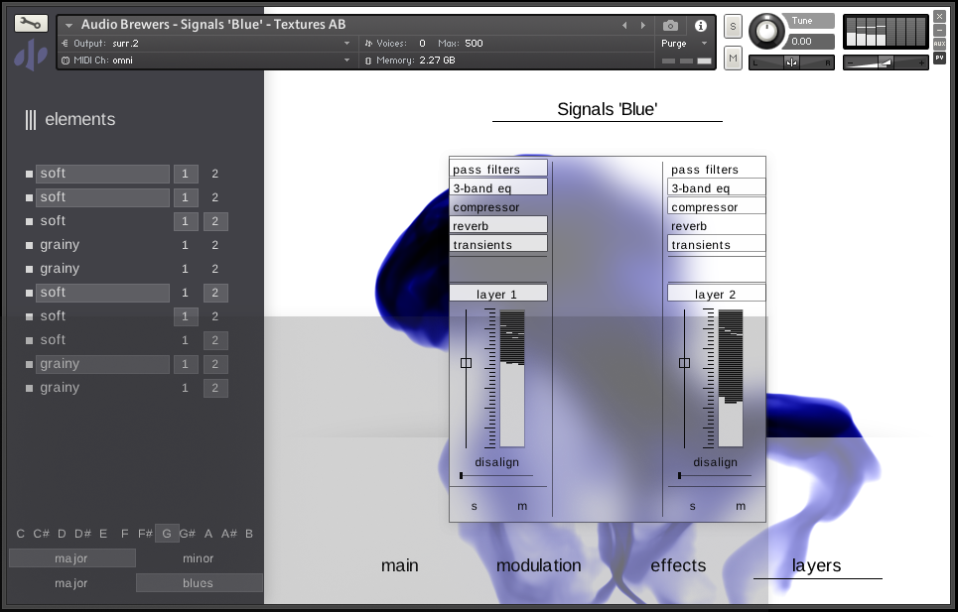The image size is (958, 612).
Task: Select the first soft element row
Action: [102, 174]
